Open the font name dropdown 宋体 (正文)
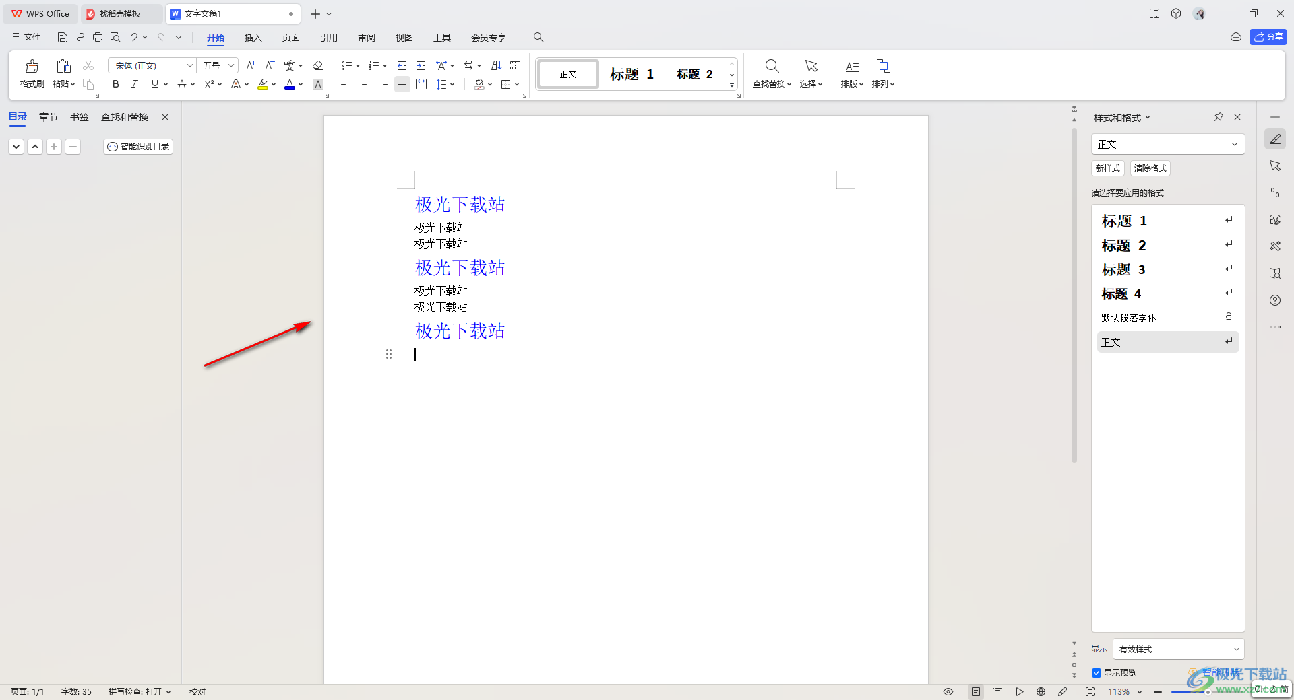Viewport: 1294px width, 700px height. pos(190,65)
